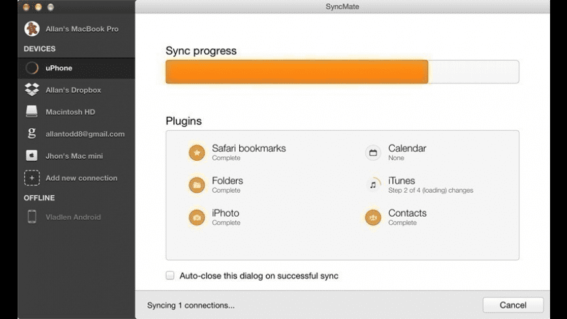Click the Contacts plugin label

407,213
